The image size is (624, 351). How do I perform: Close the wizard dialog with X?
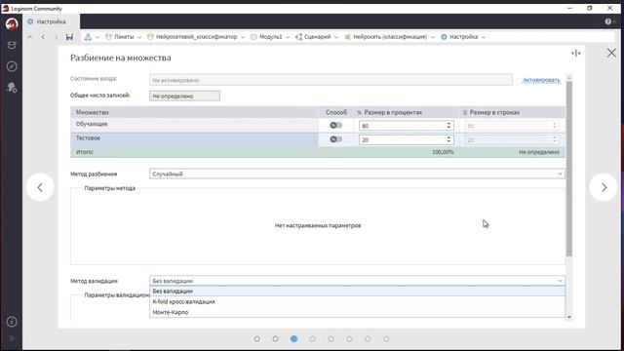point(611,53)
